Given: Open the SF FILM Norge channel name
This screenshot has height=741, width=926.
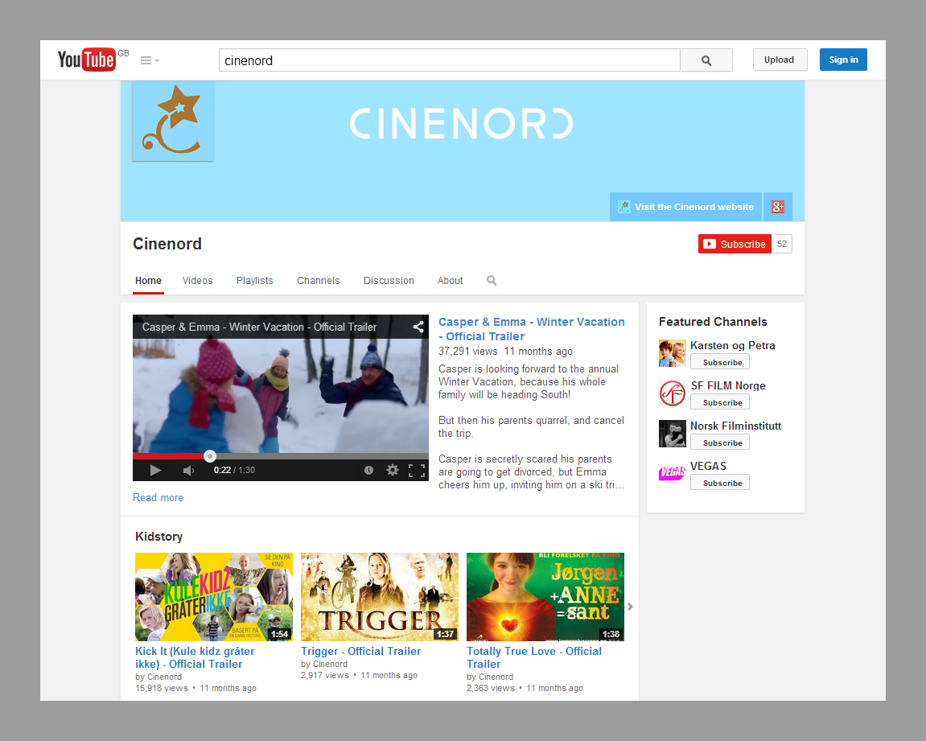Looking at the screenshot, I should (728, 385).
